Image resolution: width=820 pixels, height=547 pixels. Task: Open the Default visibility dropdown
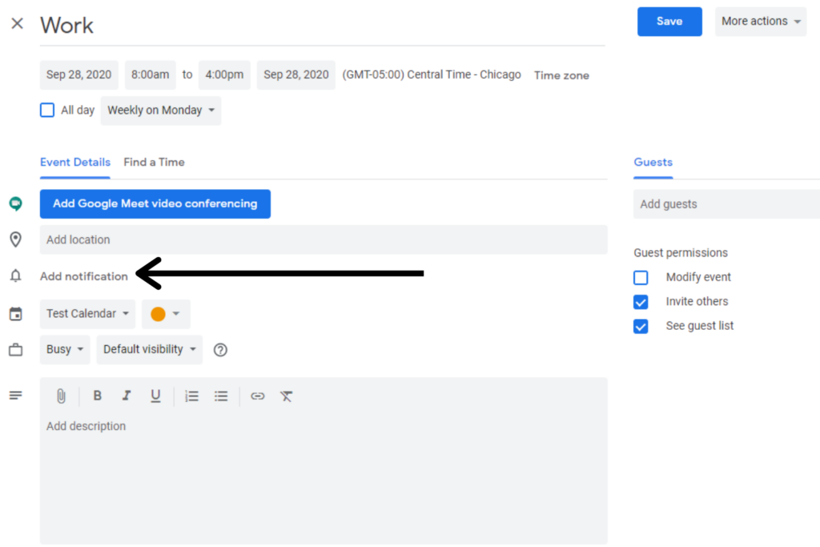[x=150, y=349]
